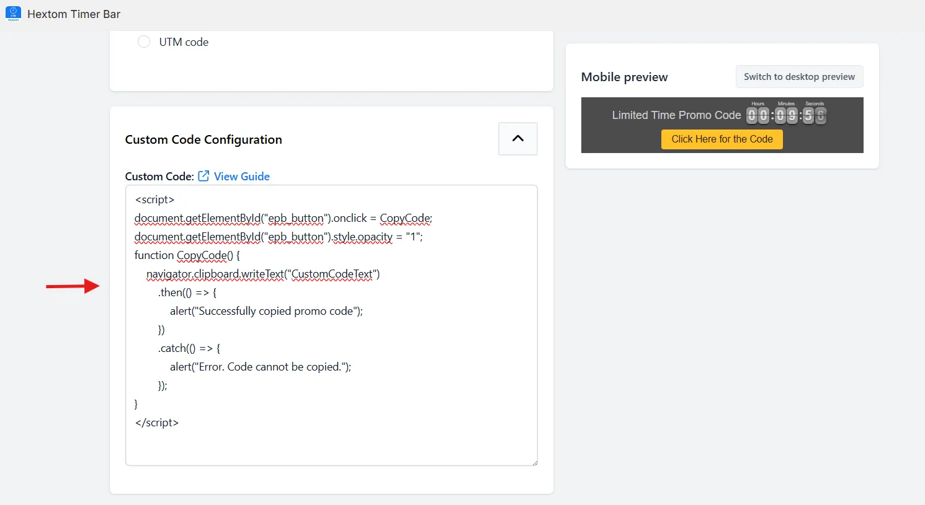Click the 'function CopyCode() {' line
This screenshot has height=505, width=925.
(187, 255)
